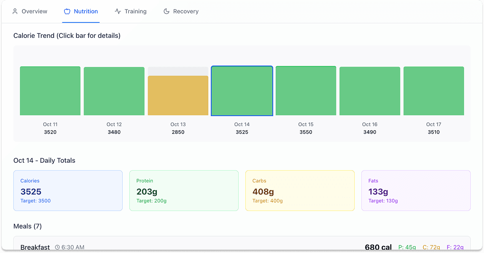Show details for the Oct 15 bar
Viewport: 484px width, 253px height.
(306, 91)
